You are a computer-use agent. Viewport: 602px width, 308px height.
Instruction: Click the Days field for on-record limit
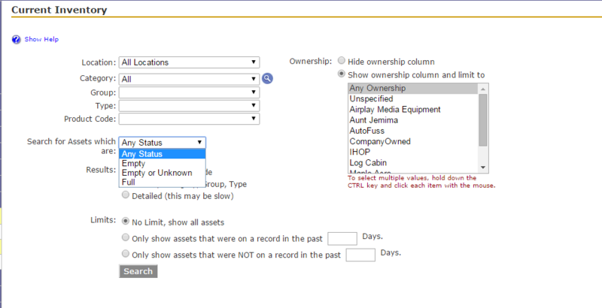(342, 238)
